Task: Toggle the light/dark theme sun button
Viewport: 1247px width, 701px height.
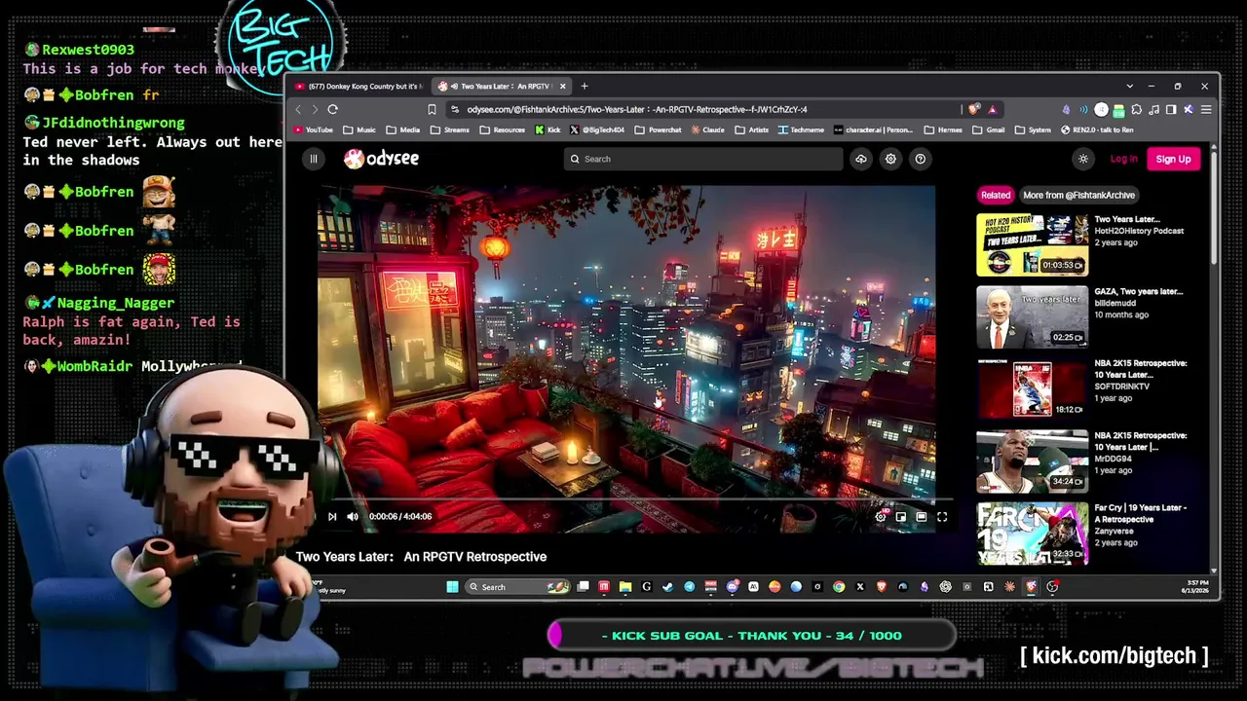Action: [x=1083, y=159]
